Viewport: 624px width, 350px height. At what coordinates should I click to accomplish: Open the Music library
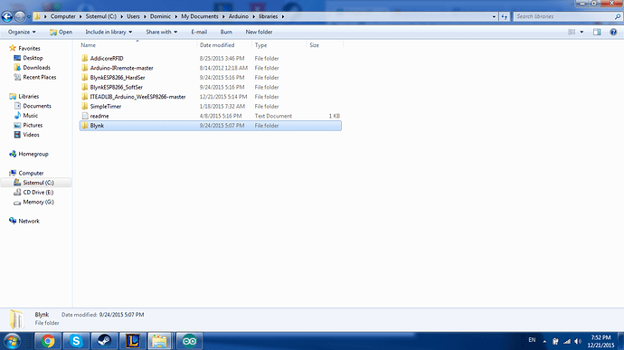click(30, 116)
